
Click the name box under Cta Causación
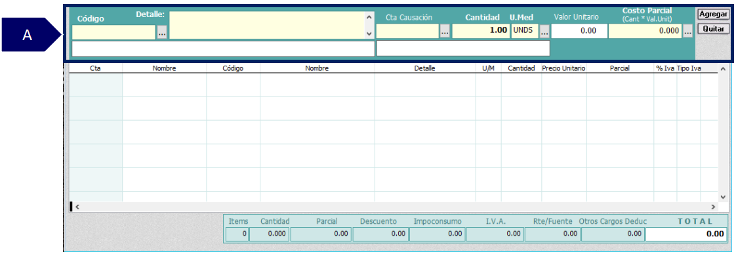pos(463,49)
